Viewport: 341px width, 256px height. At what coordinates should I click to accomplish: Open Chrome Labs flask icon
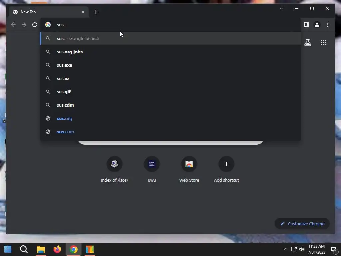pyautogui.click(x=307, y=43)
